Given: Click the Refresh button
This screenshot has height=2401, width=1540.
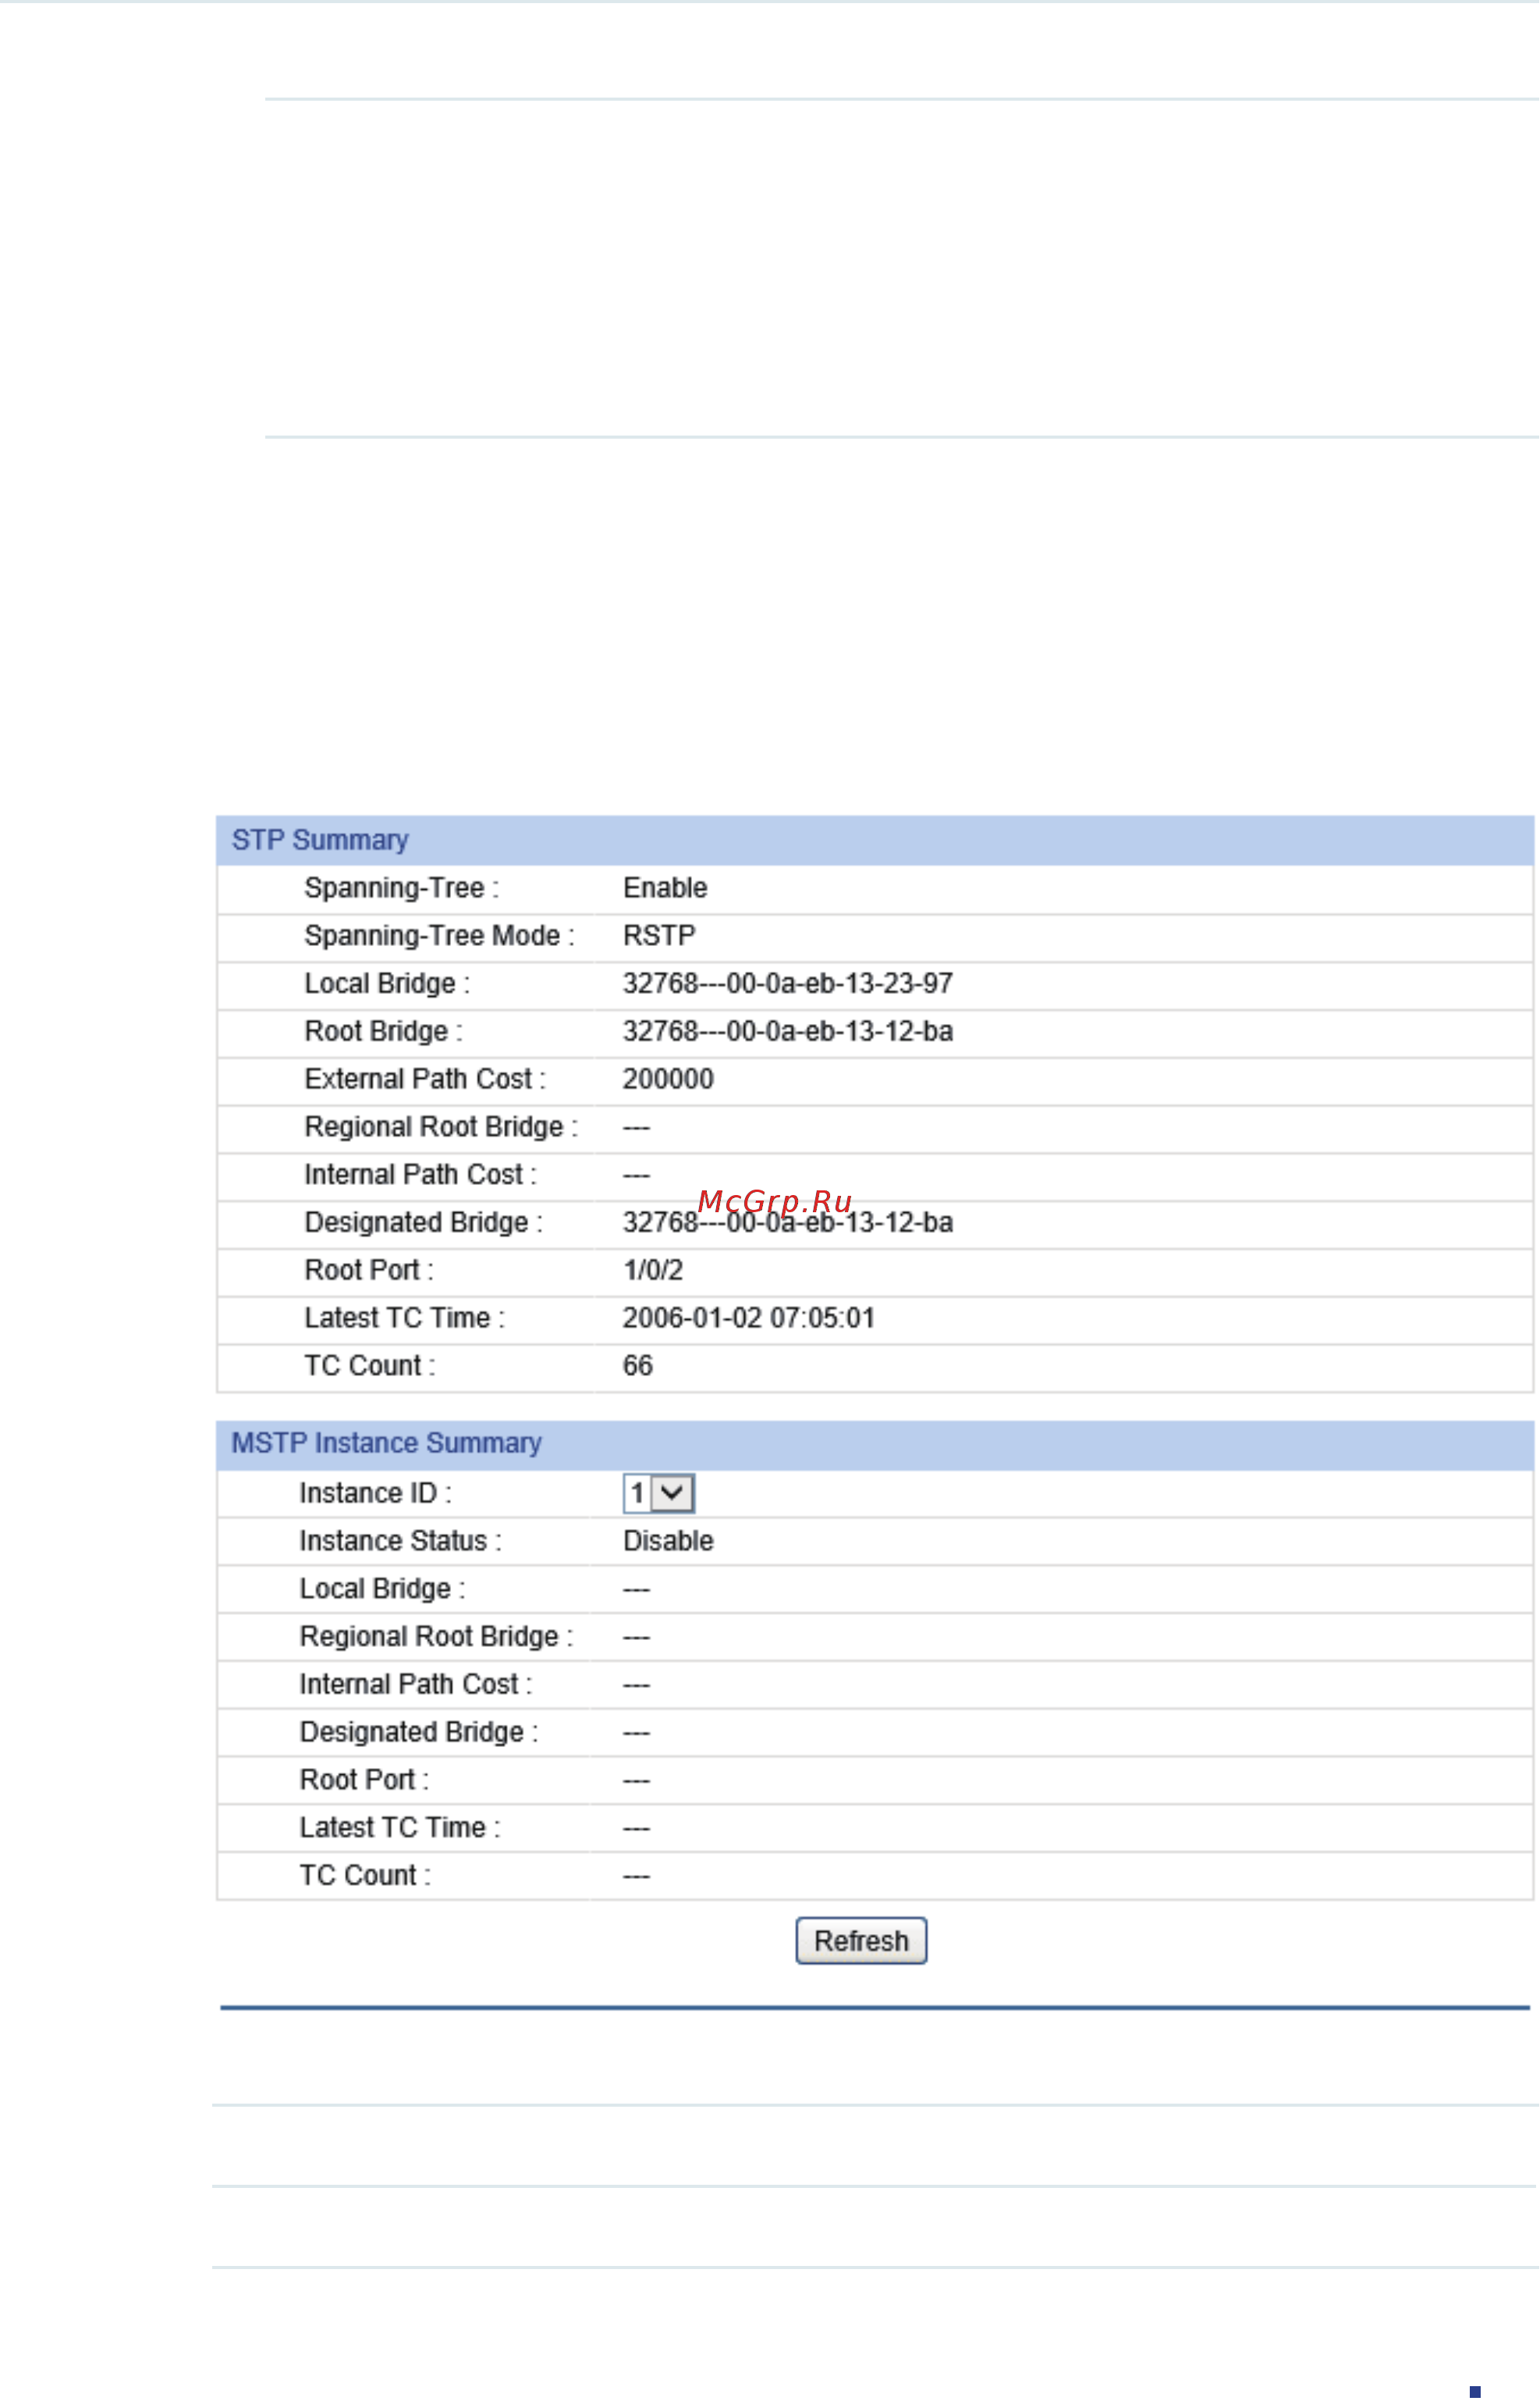Looking at the screenshot, I should click(861, 1940).
